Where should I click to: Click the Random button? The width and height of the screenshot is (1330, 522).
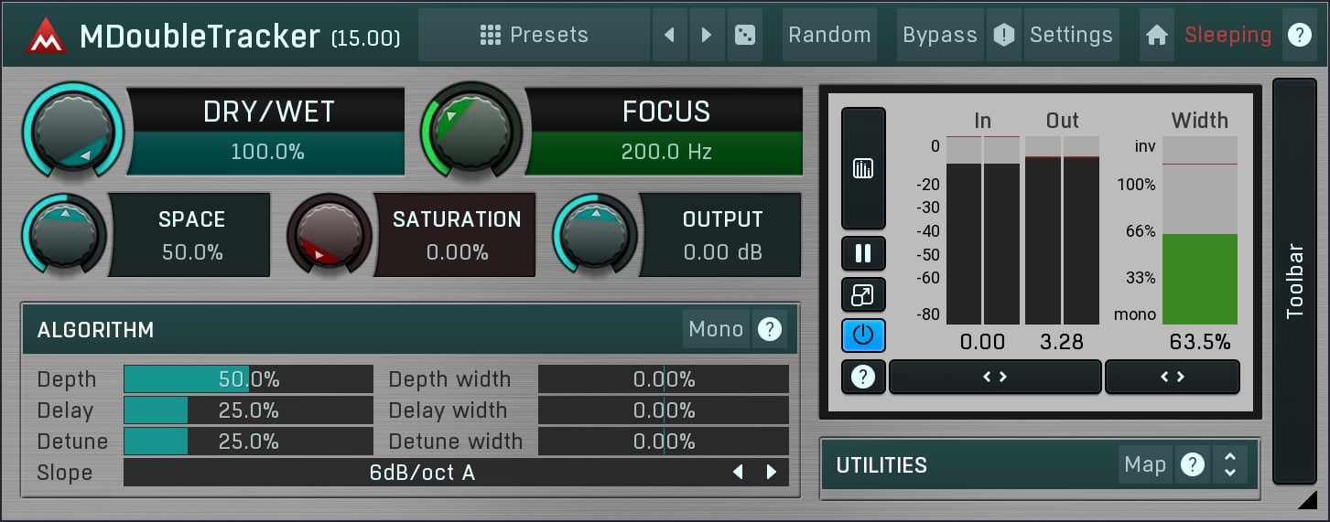[829, 36]
